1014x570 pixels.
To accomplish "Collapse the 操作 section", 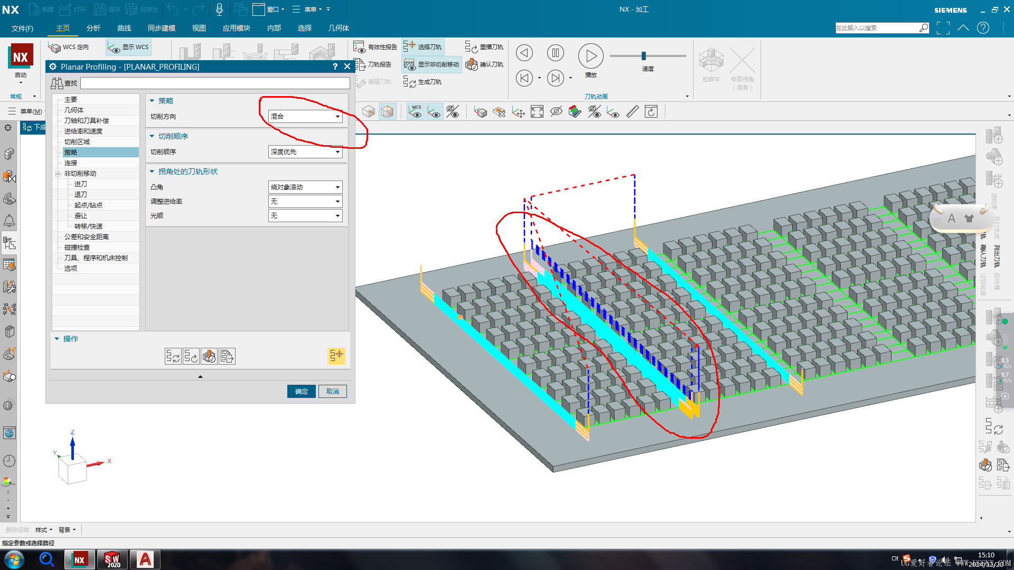I will pos(66,339).
